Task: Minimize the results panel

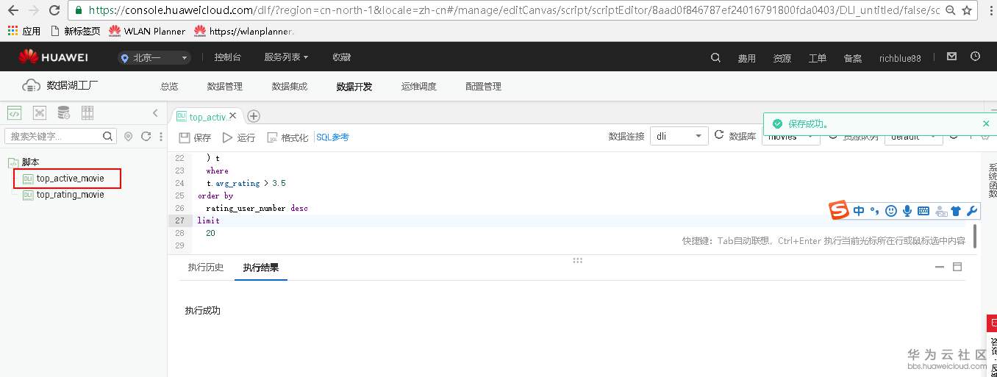Action: point(939,268)
